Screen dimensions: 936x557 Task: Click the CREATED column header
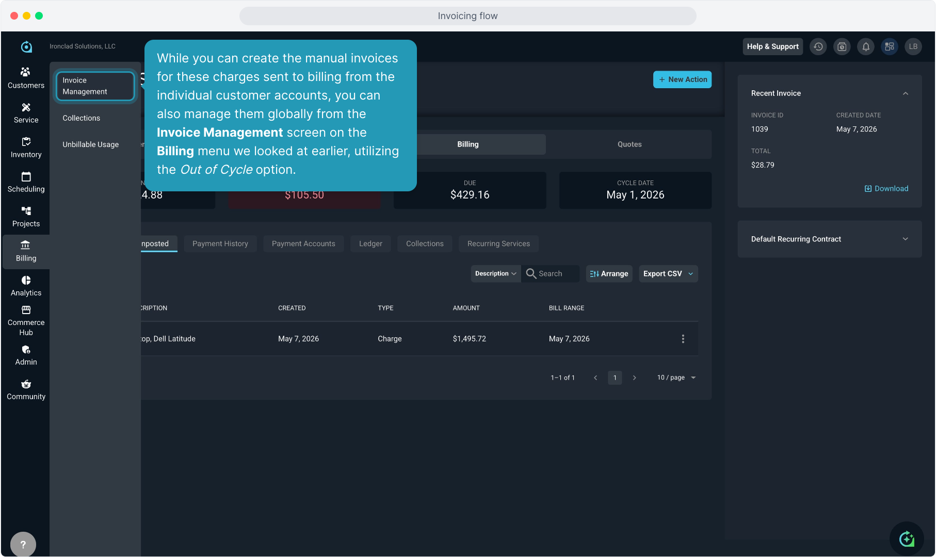[292, 308]
